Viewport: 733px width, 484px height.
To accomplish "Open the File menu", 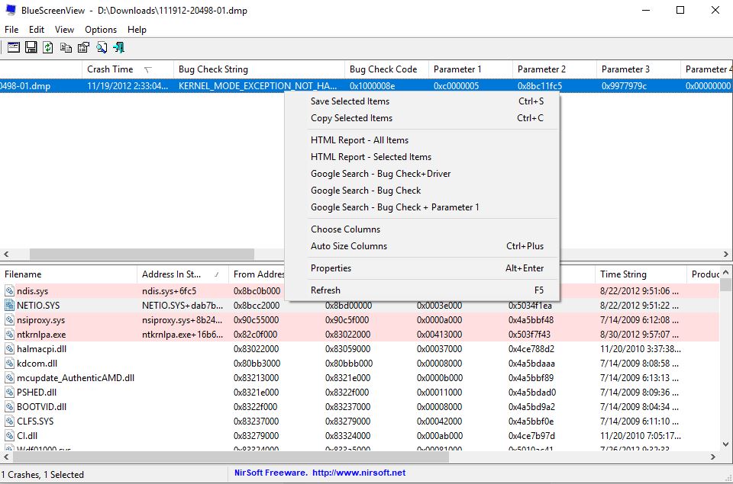I will [x=11, y=30].
